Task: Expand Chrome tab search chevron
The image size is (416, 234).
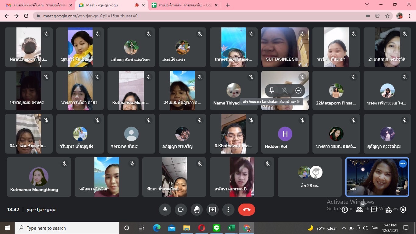Action: point(367,5)
